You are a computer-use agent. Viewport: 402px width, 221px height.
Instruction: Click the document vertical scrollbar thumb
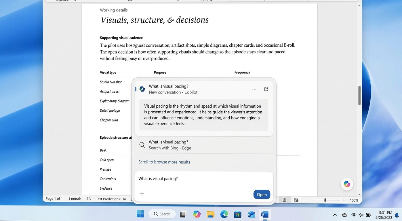pyautogui.click(x=359, y=96)
